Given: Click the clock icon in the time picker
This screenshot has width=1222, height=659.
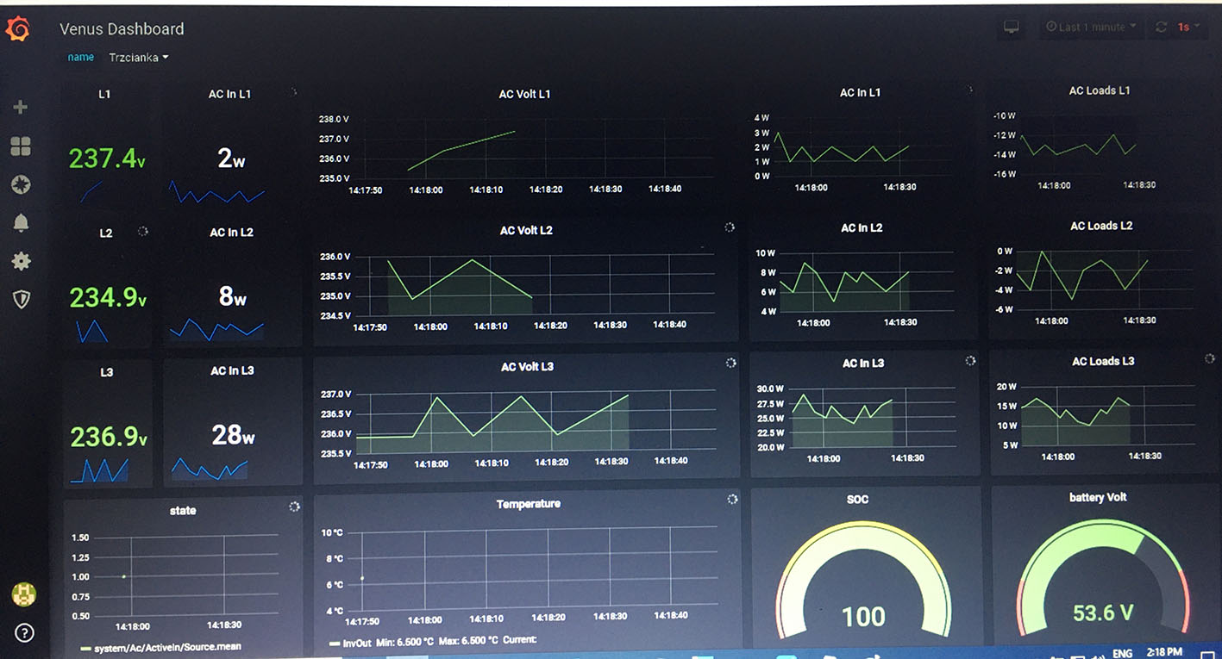Looking at the screenshot, I should (1051, 27).
